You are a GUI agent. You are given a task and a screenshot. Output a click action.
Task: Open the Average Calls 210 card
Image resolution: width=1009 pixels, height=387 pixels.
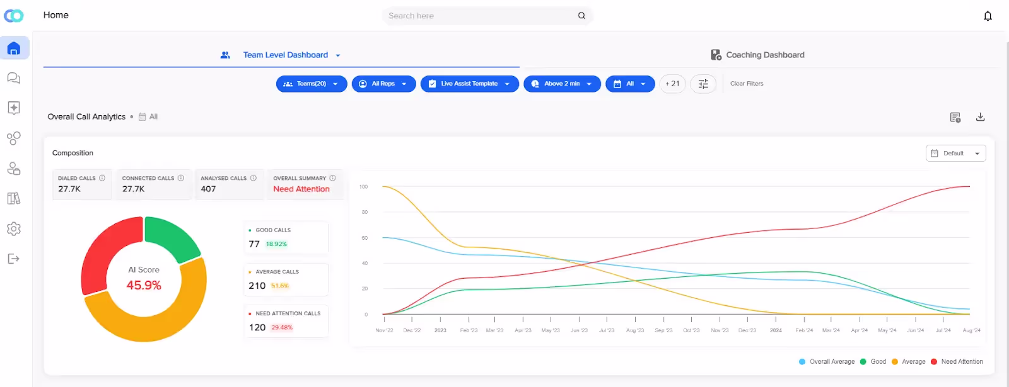pos(286,279)
